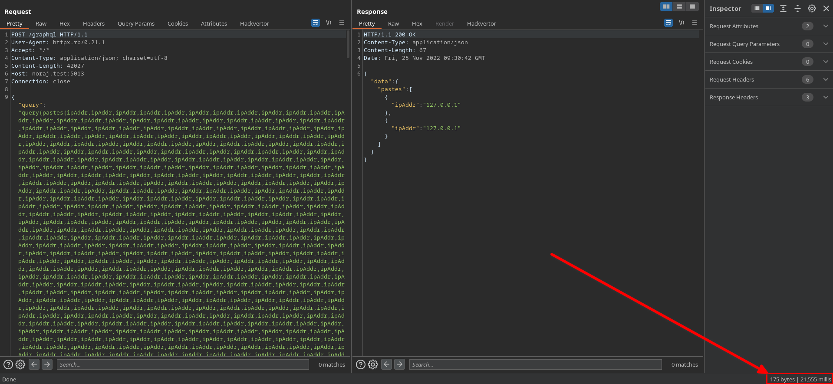Open the Response Render tab
The height and width of the screenshot is (384, 833).
(444, 23)
